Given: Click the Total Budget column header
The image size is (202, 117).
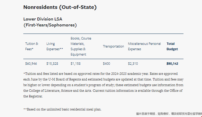Looking at the screenshot, I should (x=172, y=46).
